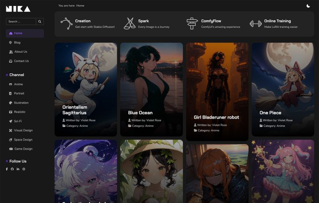Click the Facebook icon under Follow Us
The height and width of the screenshot is (203, 319).
(x=7, y=169)
